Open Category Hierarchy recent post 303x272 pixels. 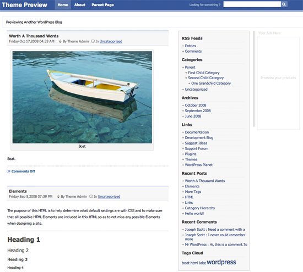tap(200, 208)
